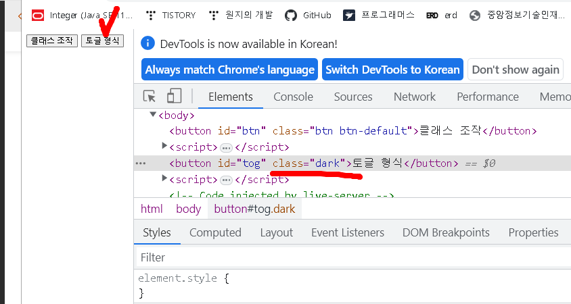571x304 pixels.
Task: Open the Network tab
Action: coord(415,97)
